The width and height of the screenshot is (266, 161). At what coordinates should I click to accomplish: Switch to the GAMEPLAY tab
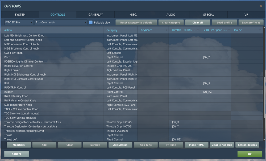[95, 15]
